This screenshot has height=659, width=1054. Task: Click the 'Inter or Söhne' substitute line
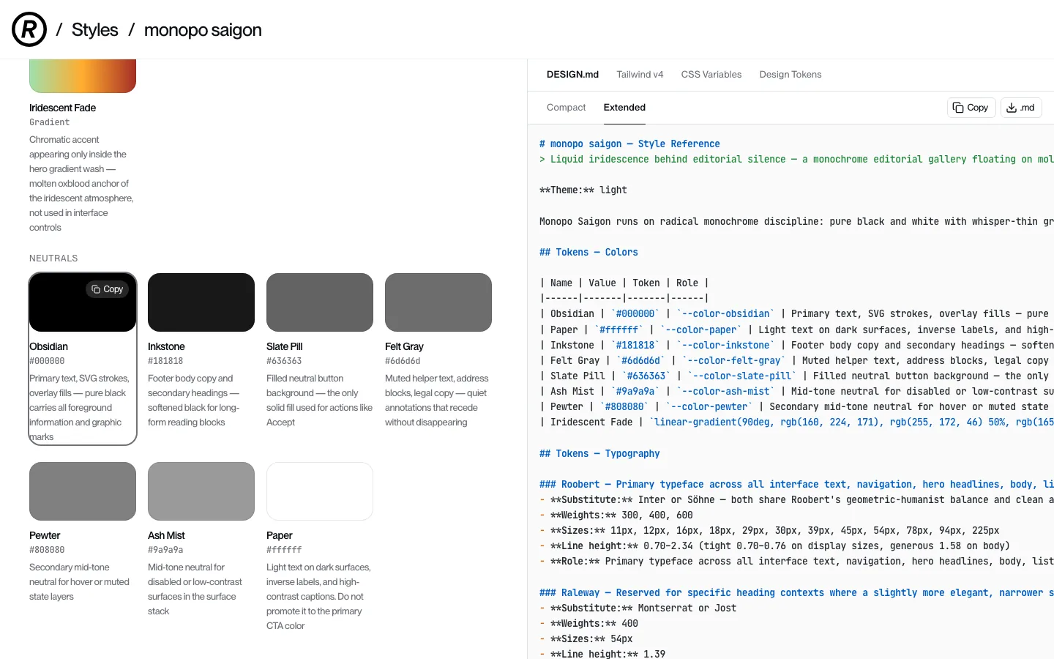click(x=796, y=500)
